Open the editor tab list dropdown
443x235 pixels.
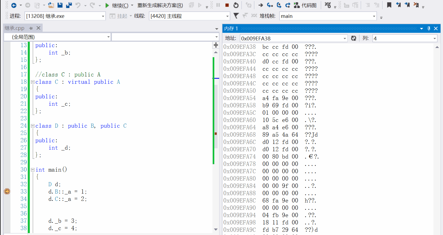216,29
